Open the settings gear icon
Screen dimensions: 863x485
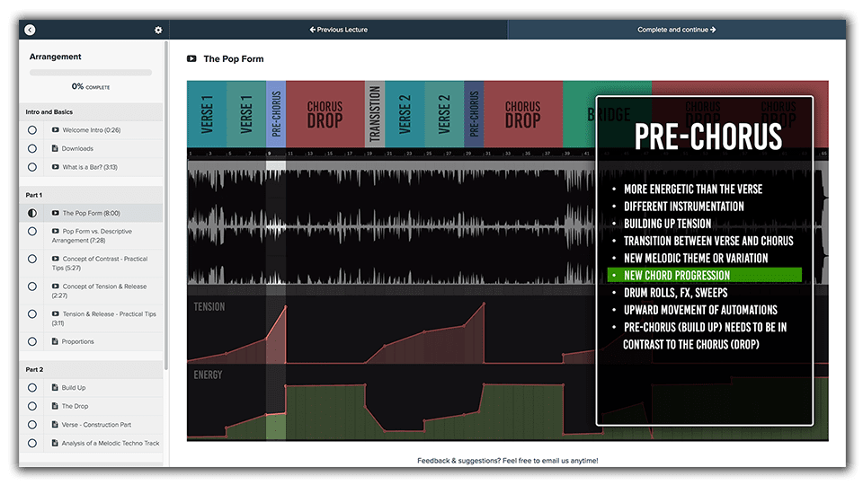pyautogui.click(x=158, y=31)
